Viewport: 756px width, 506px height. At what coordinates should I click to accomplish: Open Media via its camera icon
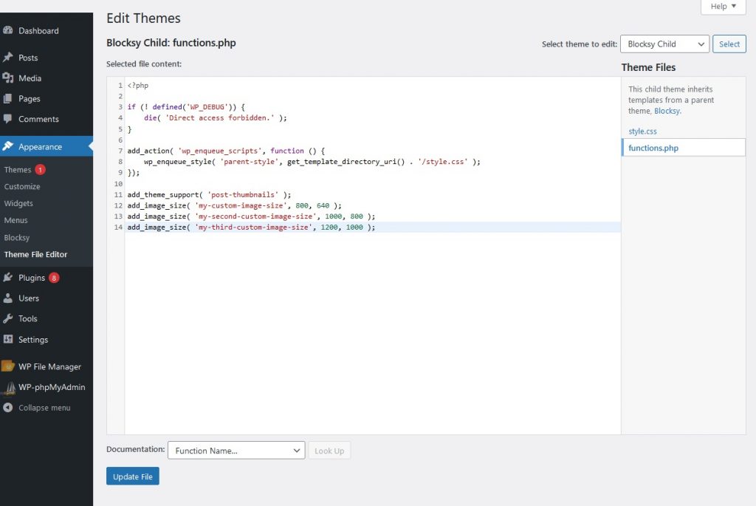coord(7,78)
